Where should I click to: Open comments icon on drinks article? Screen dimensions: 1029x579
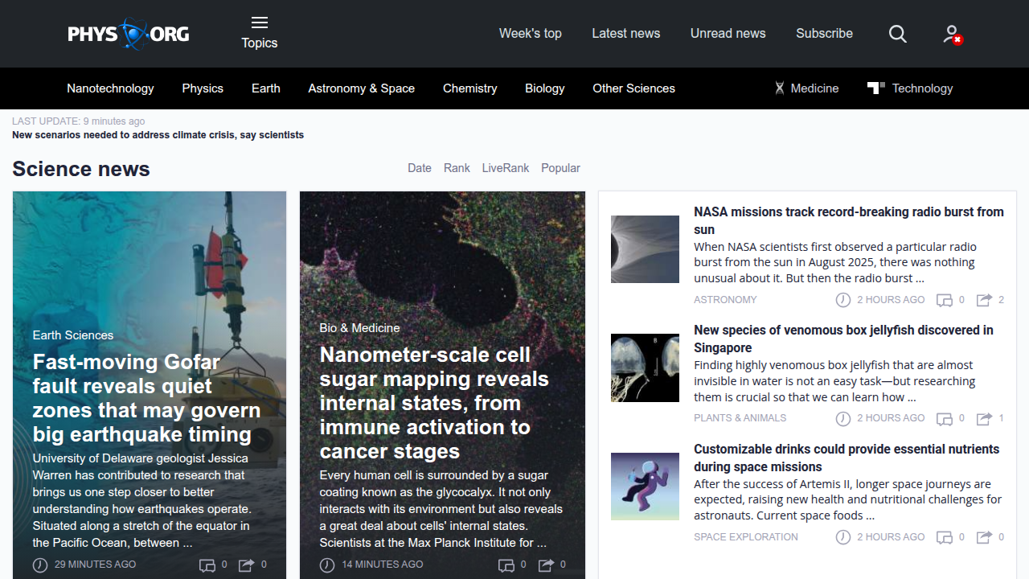pyautogui.click(x=945, y=537)
